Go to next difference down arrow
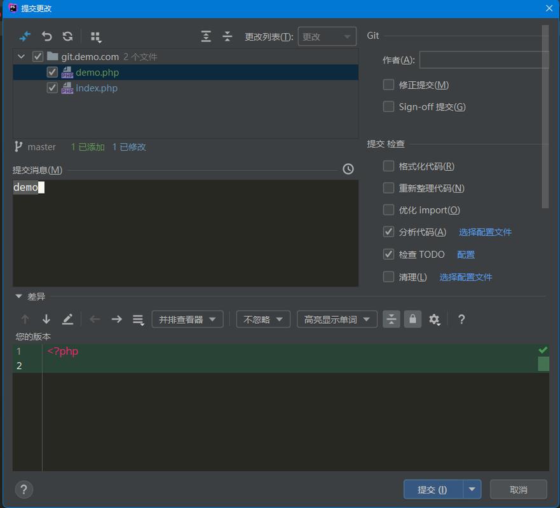 click(46, 319)
